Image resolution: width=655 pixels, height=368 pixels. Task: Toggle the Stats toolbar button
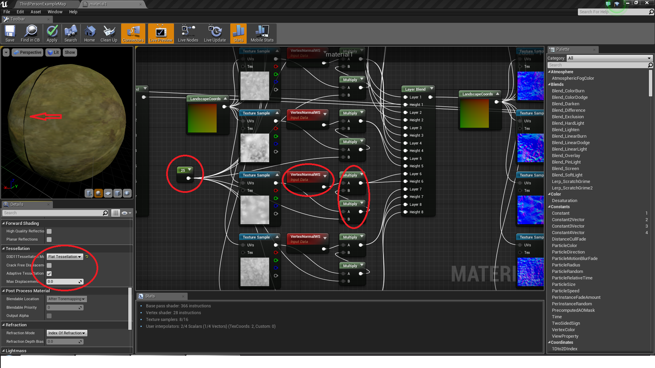(238, 33)
